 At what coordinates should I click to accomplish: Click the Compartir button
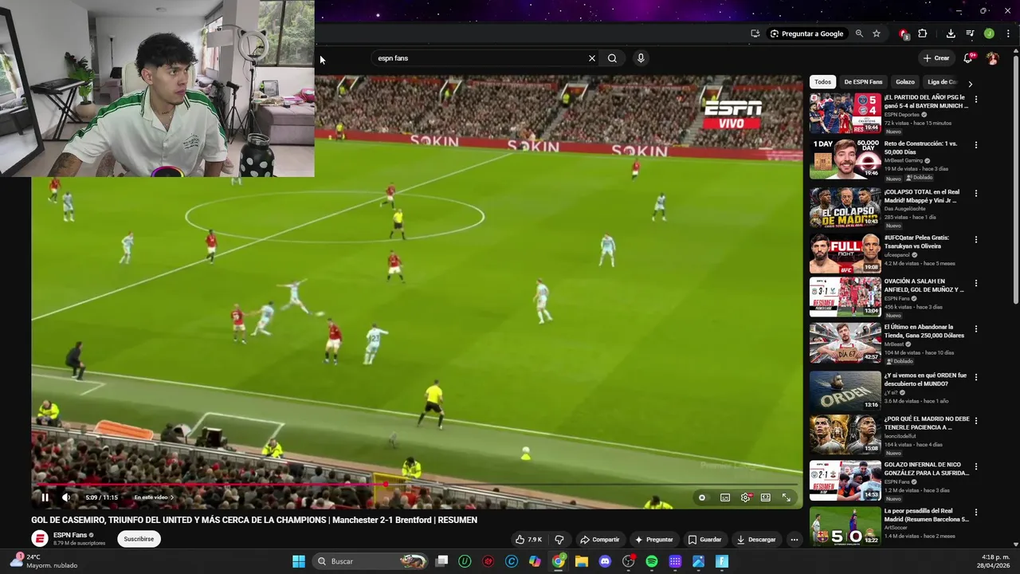pos(599,540)
